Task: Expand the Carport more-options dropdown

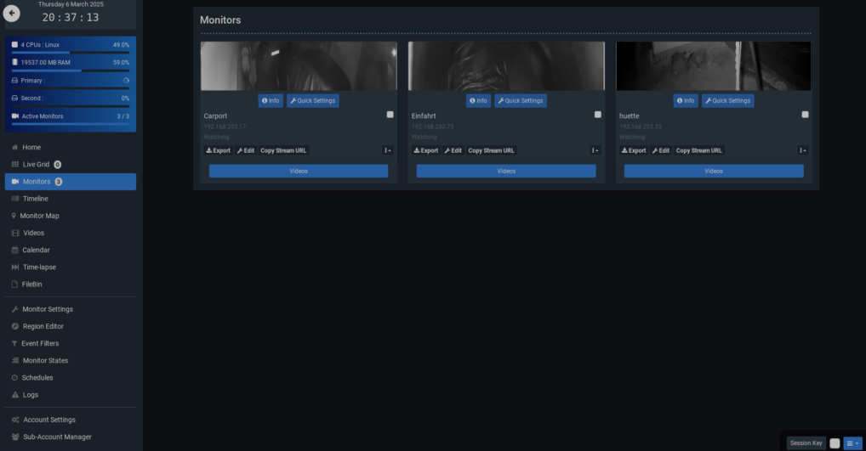Action: (x=387, y=150)
